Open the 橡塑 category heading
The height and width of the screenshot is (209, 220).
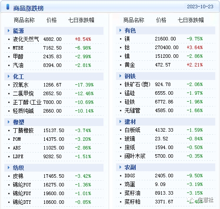coord(18,122)
